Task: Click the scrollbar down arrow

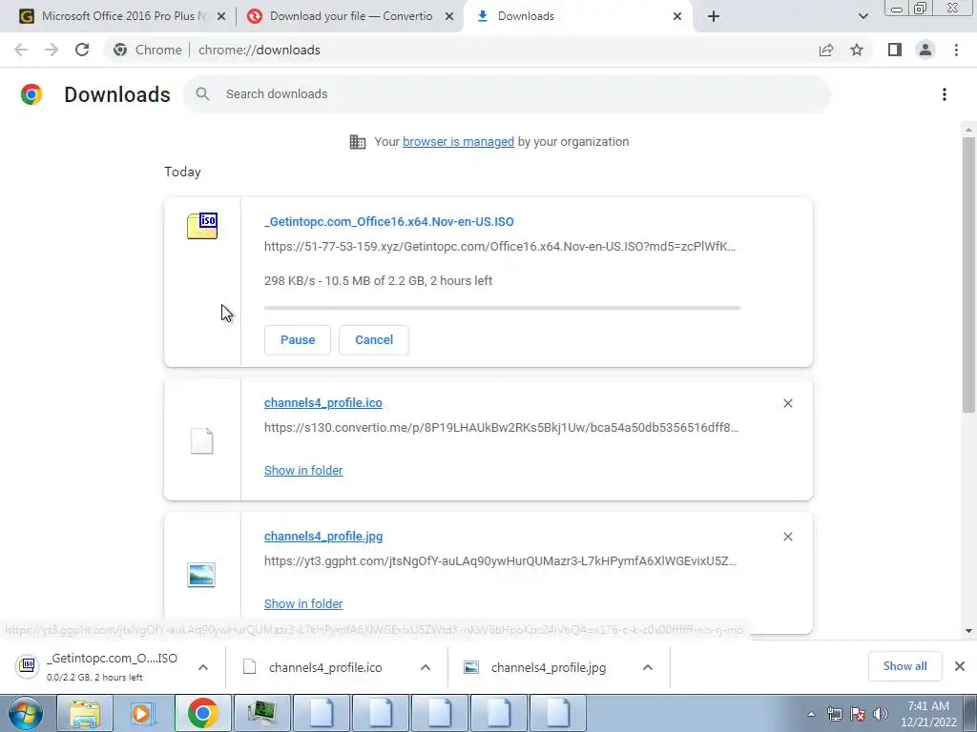Action: pos(968,631)
